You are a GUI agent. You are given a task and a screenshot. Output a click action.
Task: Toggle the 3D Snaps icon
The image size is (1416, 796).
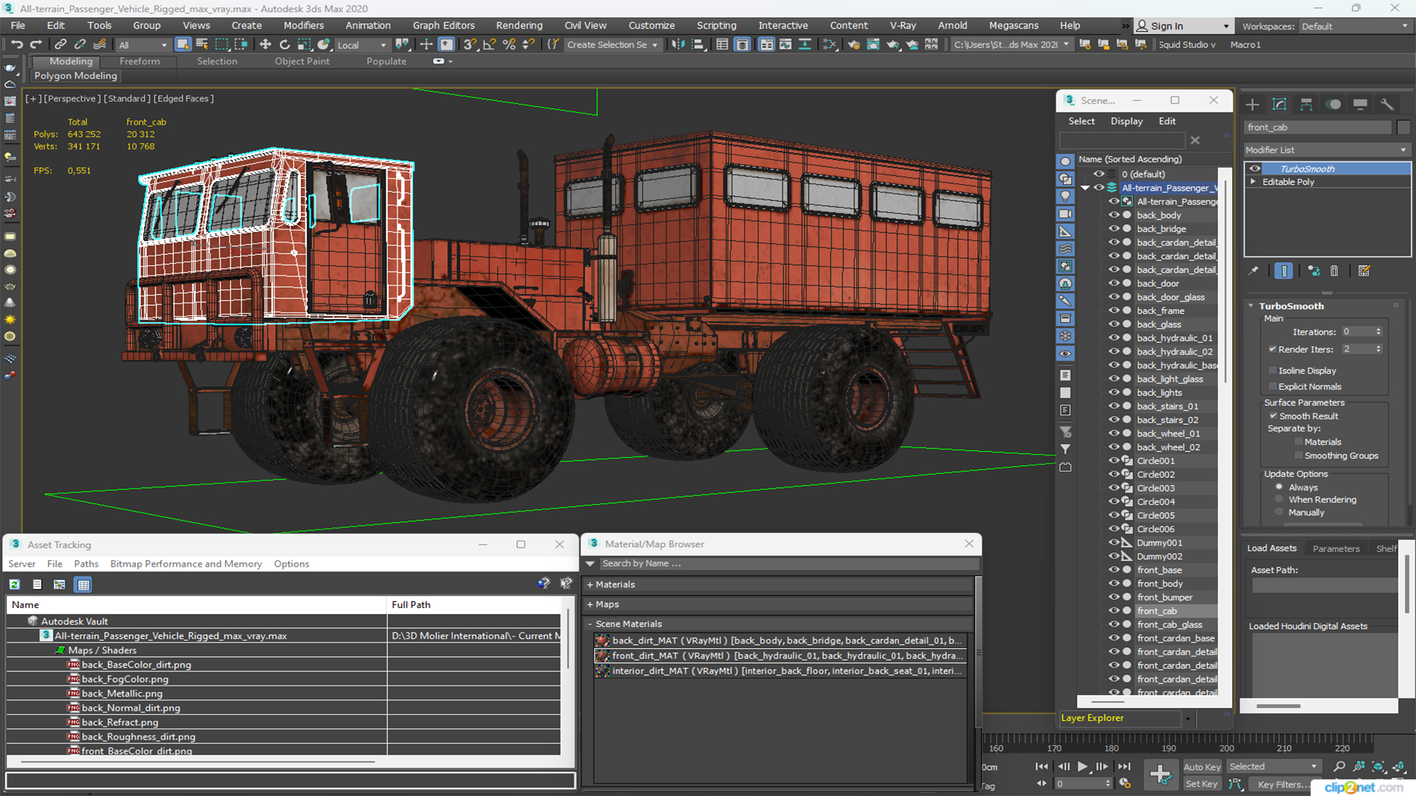469,44
